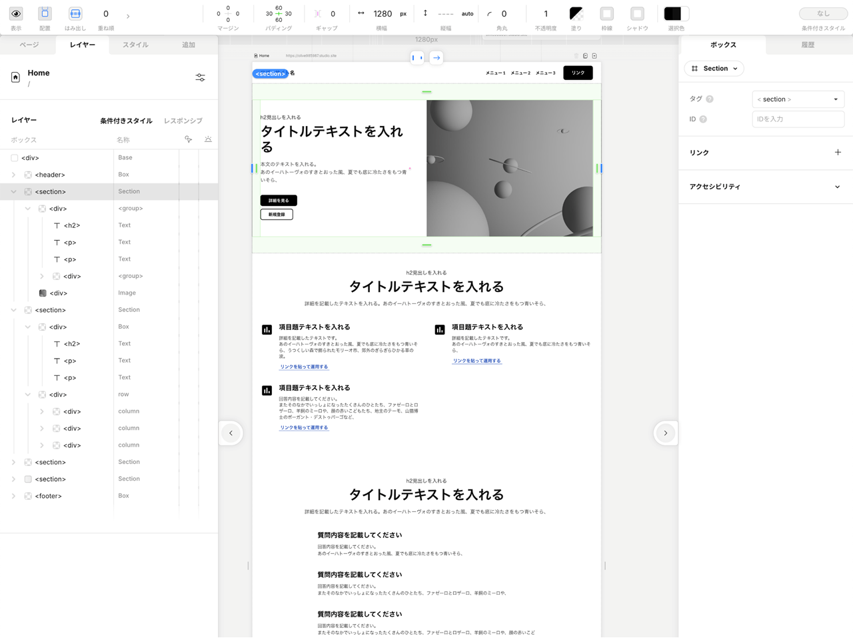Switch to the スタイル tab

pos(135,45)
